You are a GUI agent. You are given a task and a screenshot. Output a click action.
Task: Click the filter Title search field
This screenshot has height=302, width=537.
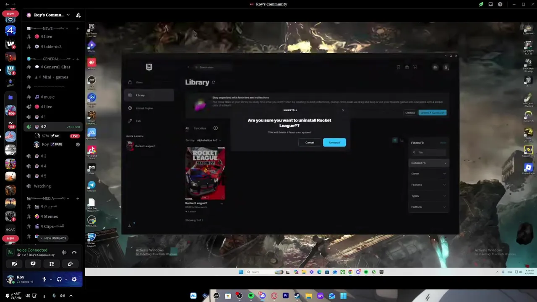click(x=428, y=152)
